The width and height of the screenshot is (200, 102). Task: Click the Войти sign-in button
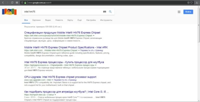188,12
